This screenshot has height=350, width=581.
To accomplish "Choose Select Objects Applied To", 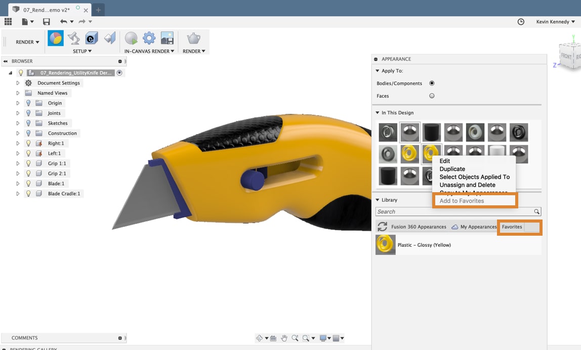I will [x=474, y=177].
